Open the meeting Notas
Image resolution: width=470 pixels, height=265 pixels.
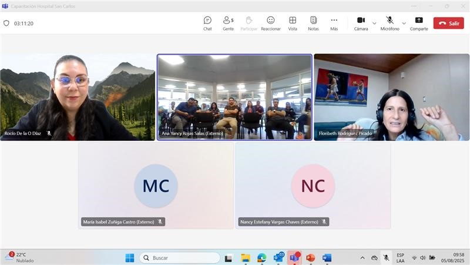313,24
